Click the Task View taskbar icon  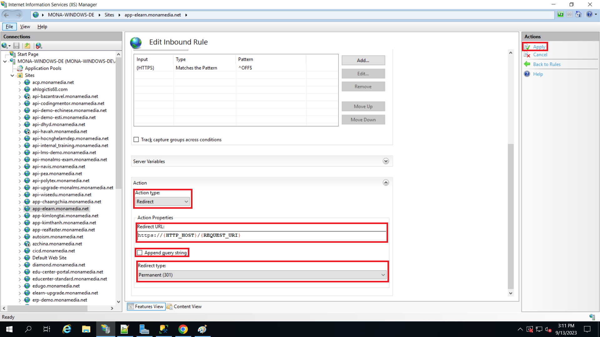coord(47,329)
